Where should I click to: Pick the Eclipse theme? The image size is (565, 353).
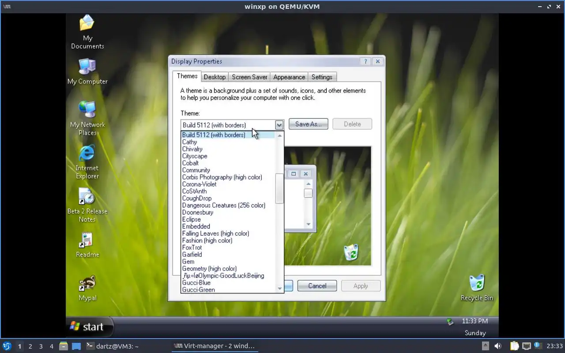[x=228, y=219]
